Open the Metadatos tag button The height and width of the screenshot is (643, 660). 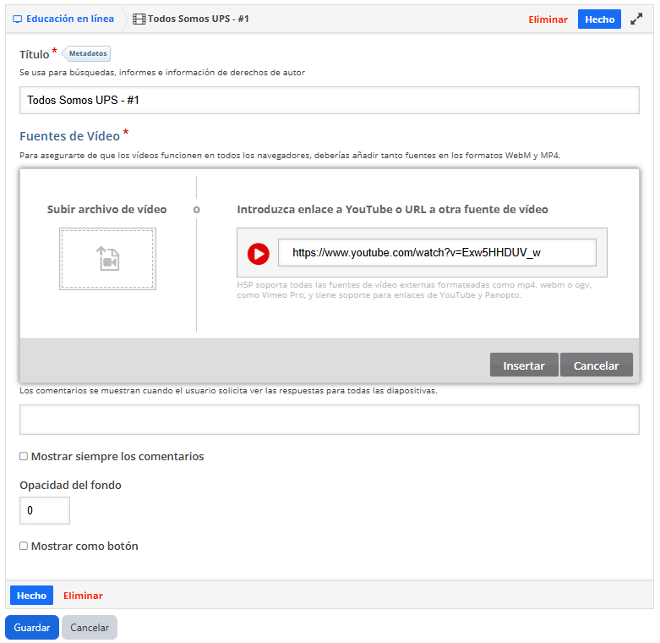click(x=88, y=54)
